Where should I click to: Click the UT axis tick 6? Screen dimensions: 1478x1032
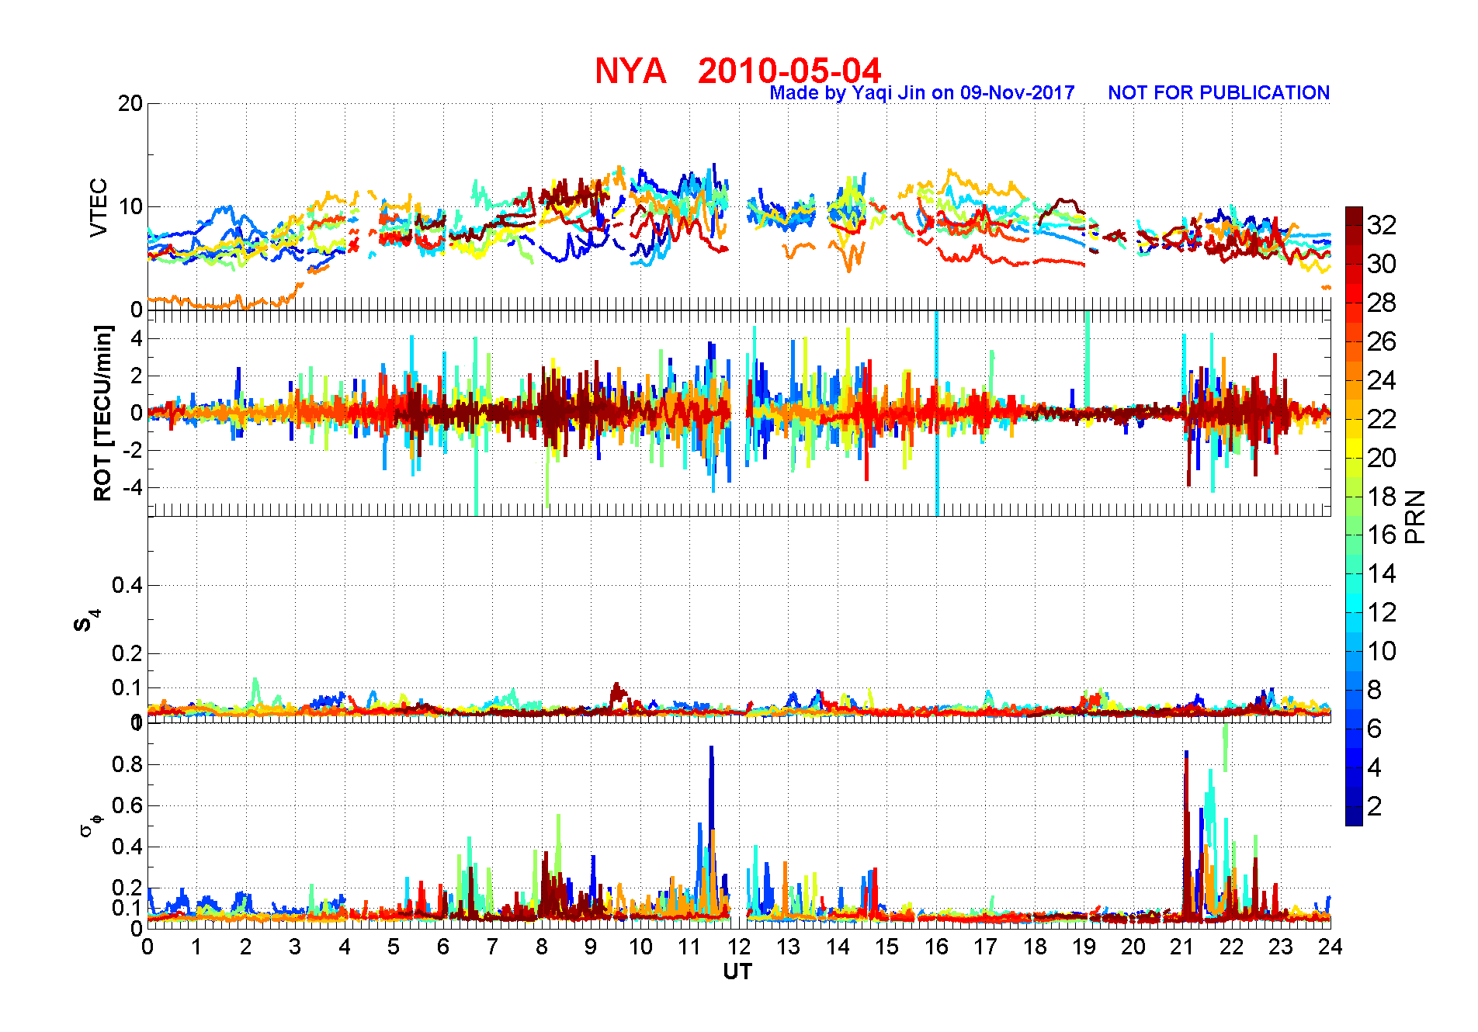point(443,947)
